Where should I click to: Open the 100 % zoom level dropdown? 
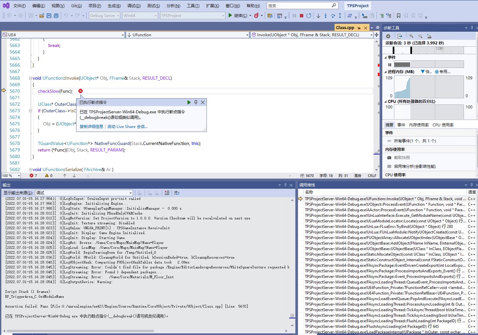[x=19, y=176]
